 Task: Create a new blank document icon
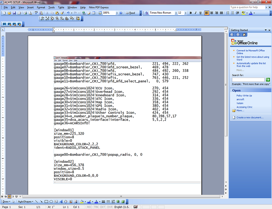[x=5, y=13]
